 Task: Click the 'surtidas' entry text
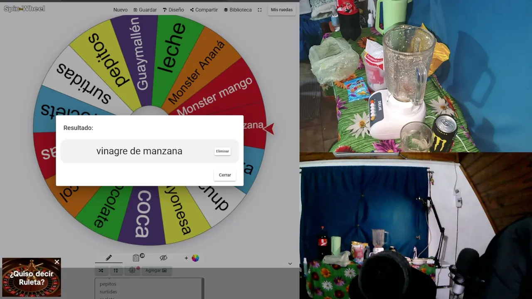click(x=108, y=292)
